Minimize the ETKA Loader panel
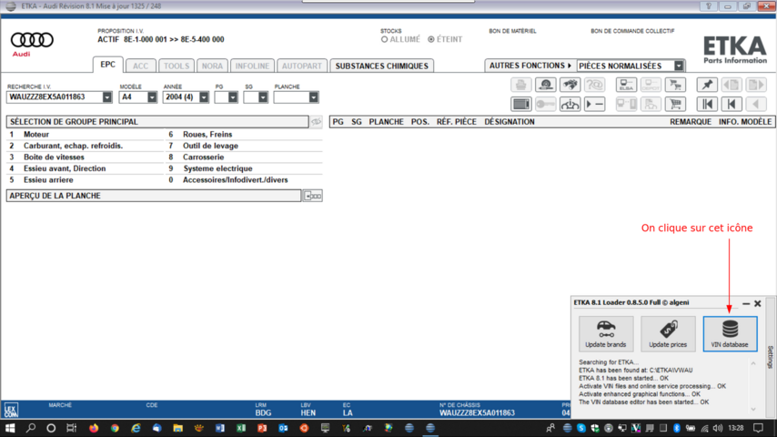This screenshot has width=777, height=437. click(x=746, y=303)
